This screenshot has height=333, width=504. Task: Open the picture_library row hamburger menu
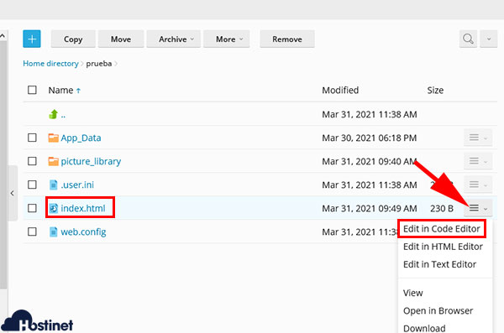point(478,161)
